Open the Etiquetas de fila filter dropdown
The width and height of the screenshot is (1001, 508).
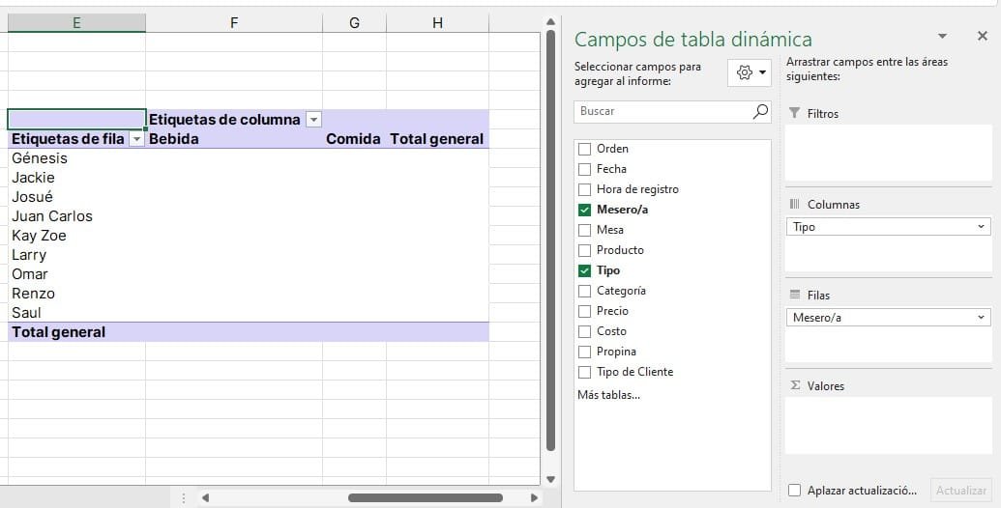tap(136, 139)
